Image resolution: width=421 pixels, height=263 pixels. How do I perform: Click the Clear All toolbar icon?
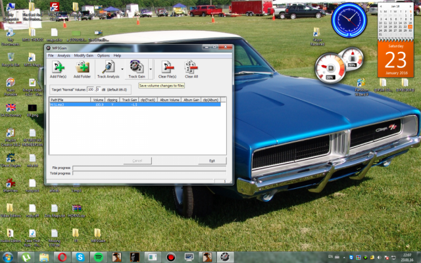191,66
